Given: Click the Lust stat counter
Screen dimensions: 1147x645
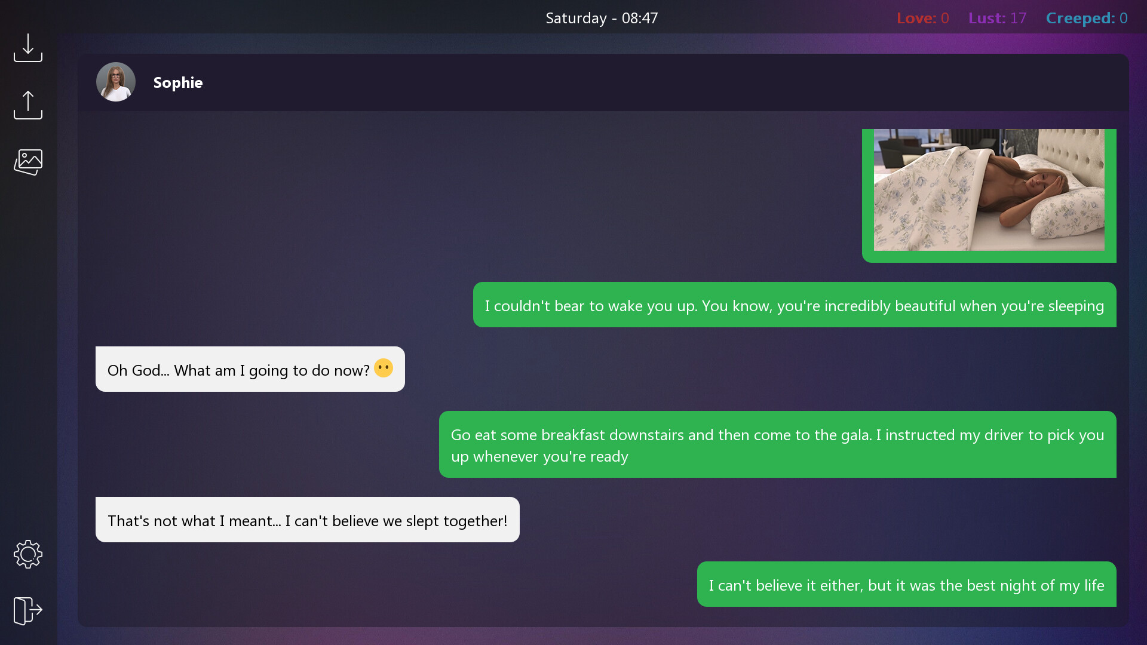Looking at the screenshot, I should (x=997, y=18).
